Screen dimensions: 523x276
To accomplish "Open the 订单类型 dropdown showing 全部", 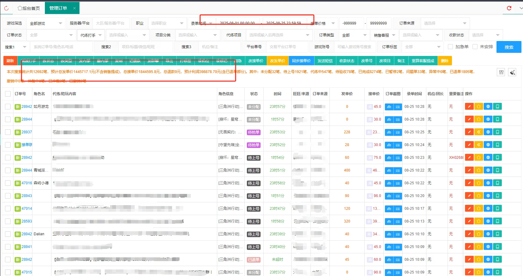I will [354, 35].
